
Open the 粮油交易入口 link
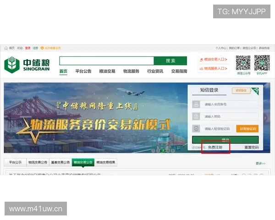pyautogui.click(x=214, y=60)
